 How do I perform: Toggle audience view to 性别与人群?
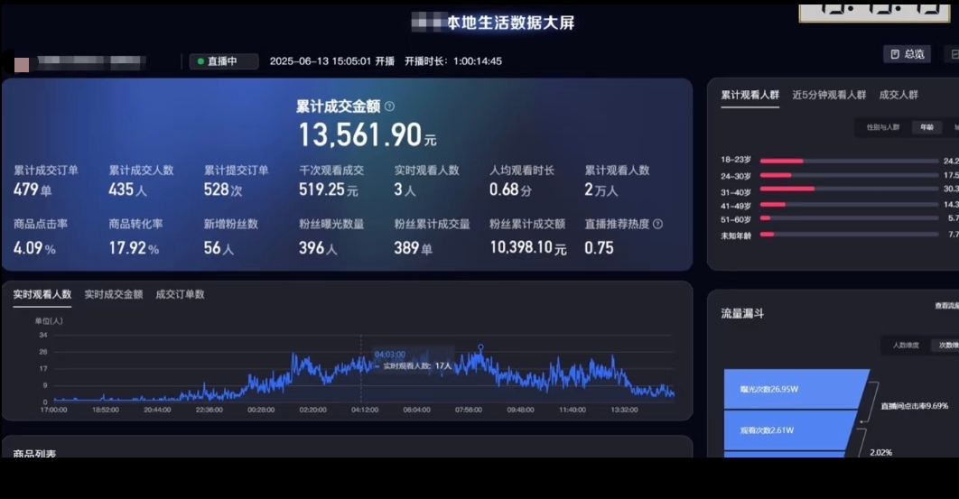(882, 127)
